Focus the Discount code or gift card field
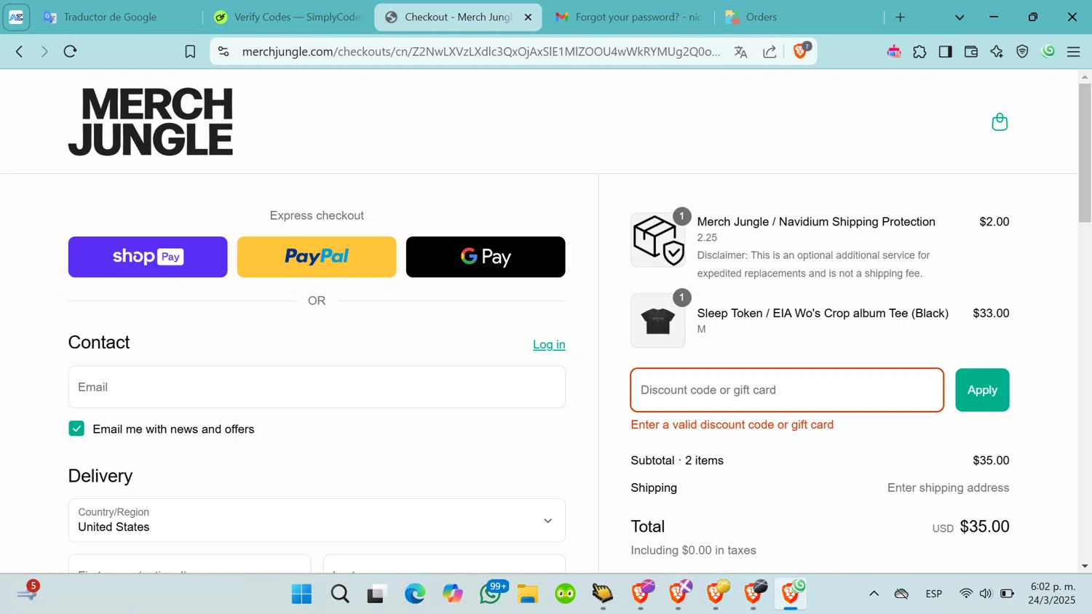Screen dimensions: 1092x614 click(787, 390)
